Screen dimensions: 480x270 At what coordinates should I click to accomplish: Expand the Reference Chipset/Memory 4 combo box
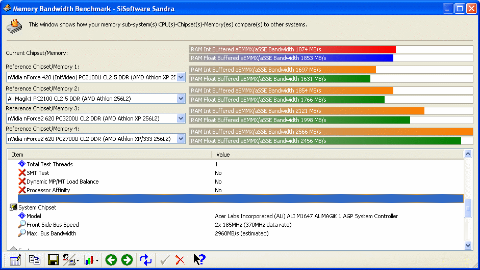pyautogui.click(x=181, y=139)
